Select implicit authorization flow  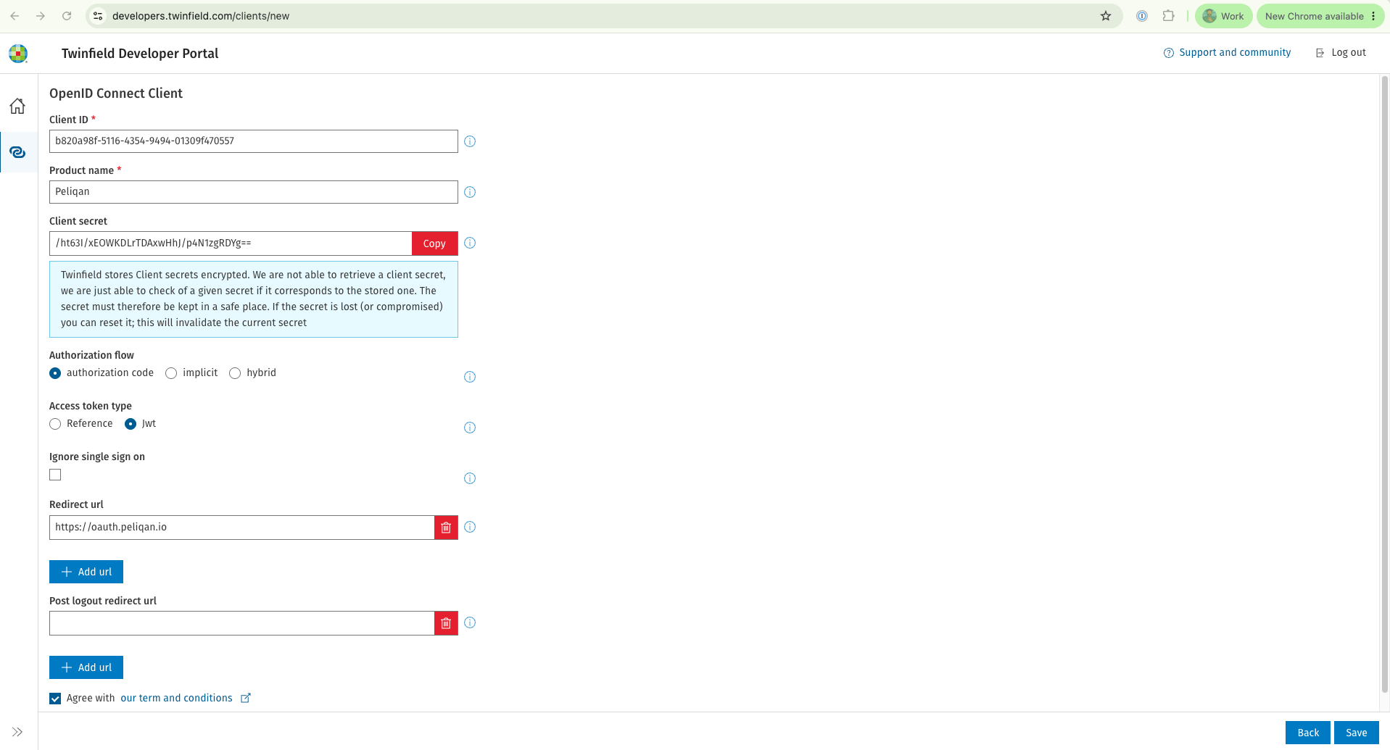(171, 373)
